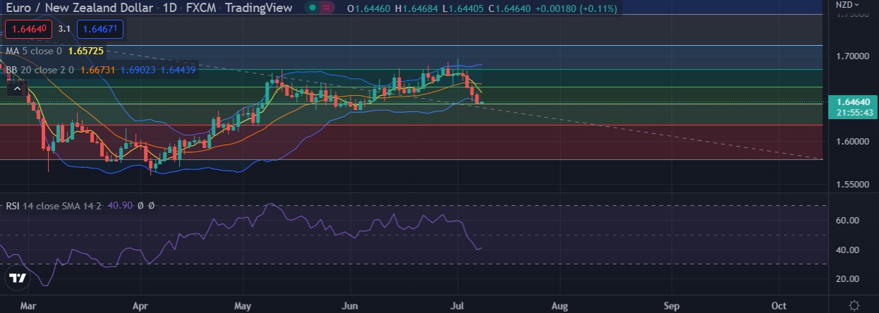879x313 pixels.
Task: Click the BB lower value 1.64439
Action: pos(178,70)
